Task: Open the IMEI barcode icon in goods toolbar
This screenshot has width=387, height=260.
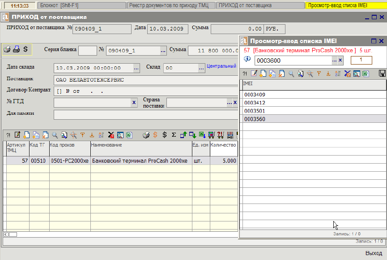Action: [x=230, y=135]
